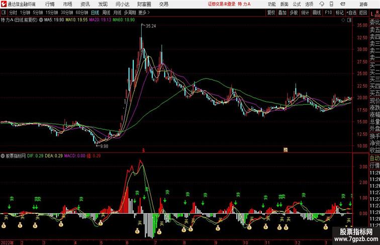
Task: Select the 60分钟 period tab
Action: pyautogui.click(x=82, y=13)
